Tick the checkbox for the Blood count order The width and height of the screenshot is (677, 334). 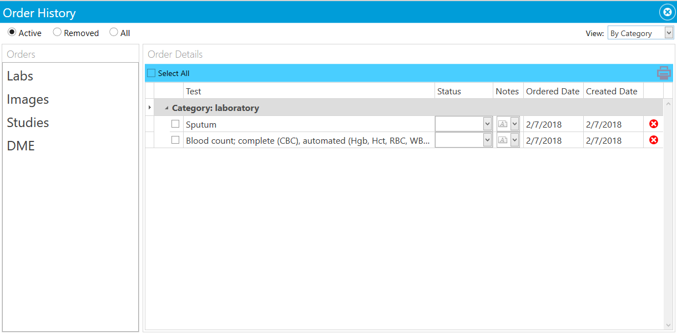point(175,140)
